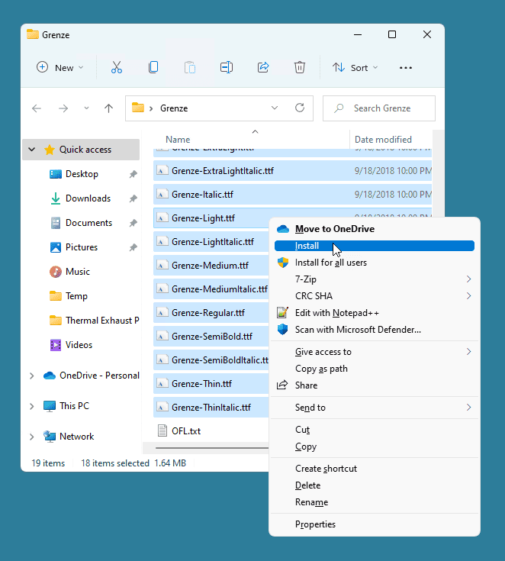505x561 pixels.
Task: Open recent locations dropdown arrow
Action: point(86,108)
